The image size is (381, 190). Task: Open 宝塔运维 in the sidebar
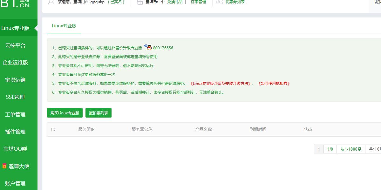[x=15, y=80]
